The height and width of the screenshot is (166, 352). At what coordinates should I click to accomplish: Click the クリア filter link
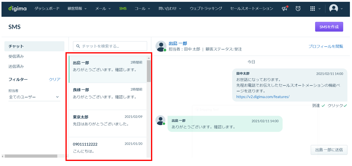55,79
